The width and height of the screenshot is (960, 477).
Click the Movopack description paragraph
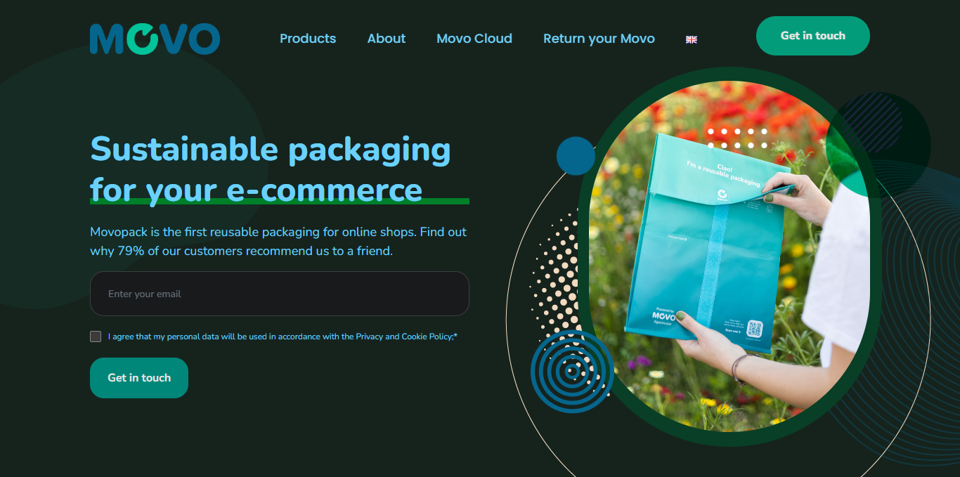(278, 241)
